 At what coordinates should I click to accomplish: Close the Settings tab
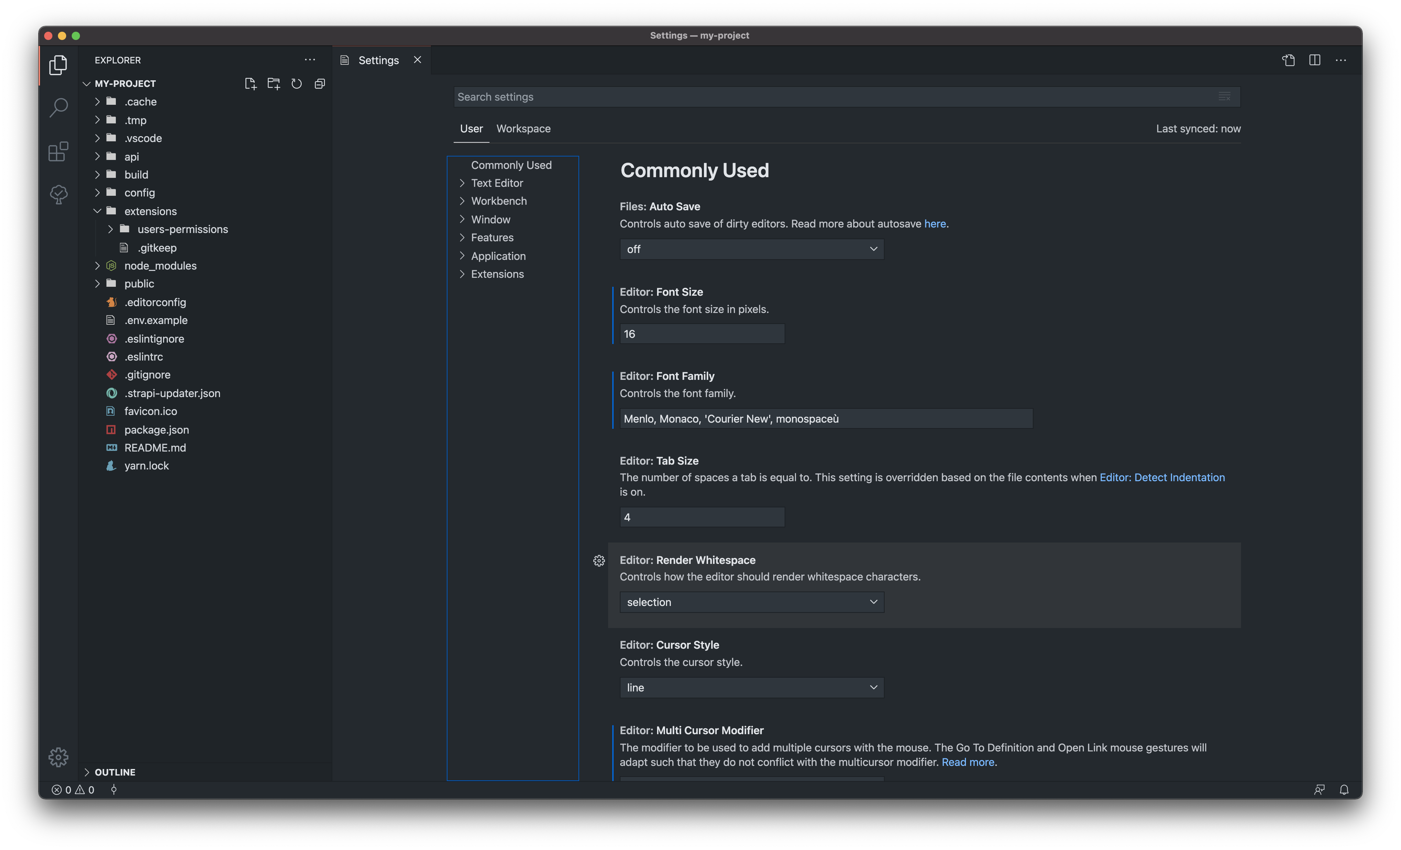tap(417, 60)
